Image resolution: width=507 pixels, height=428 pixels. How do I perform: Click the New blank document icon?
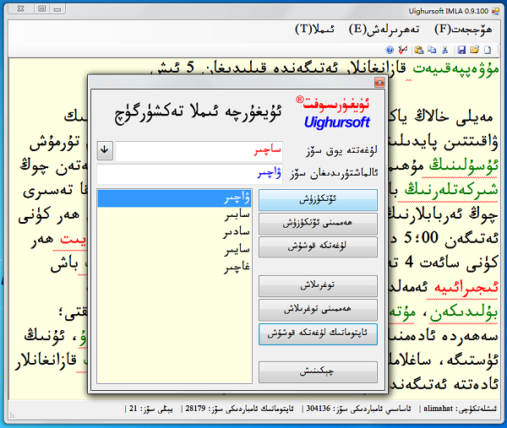pos(488,50)
